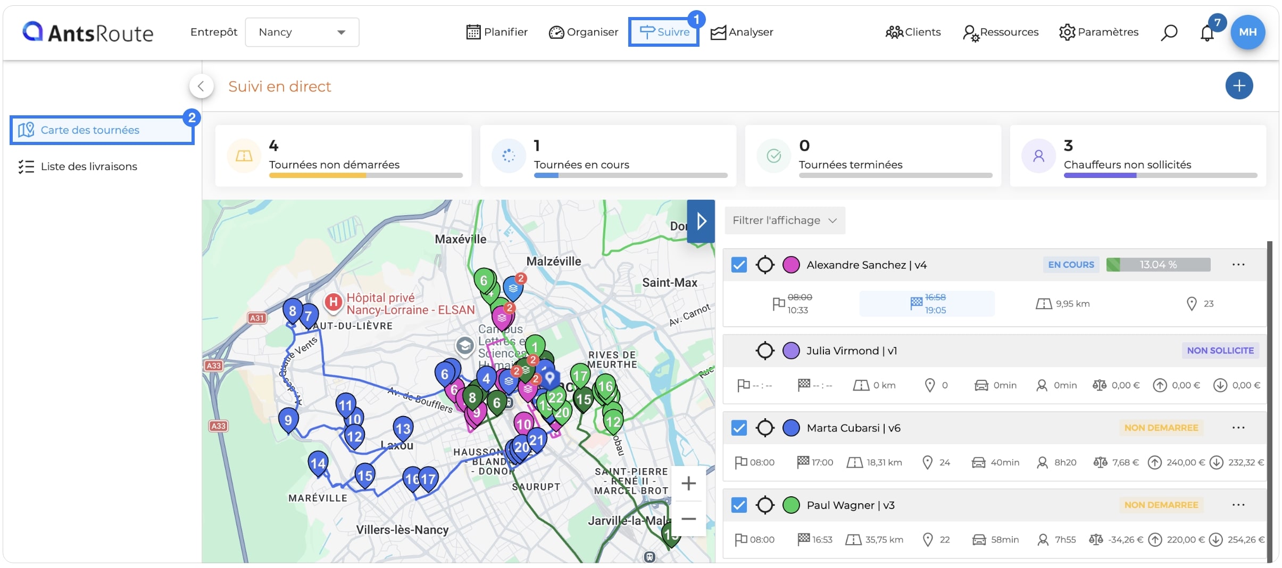Open the Nancy warehouse dropdown
1282x568 pixels.
click(x=302, y=32)
